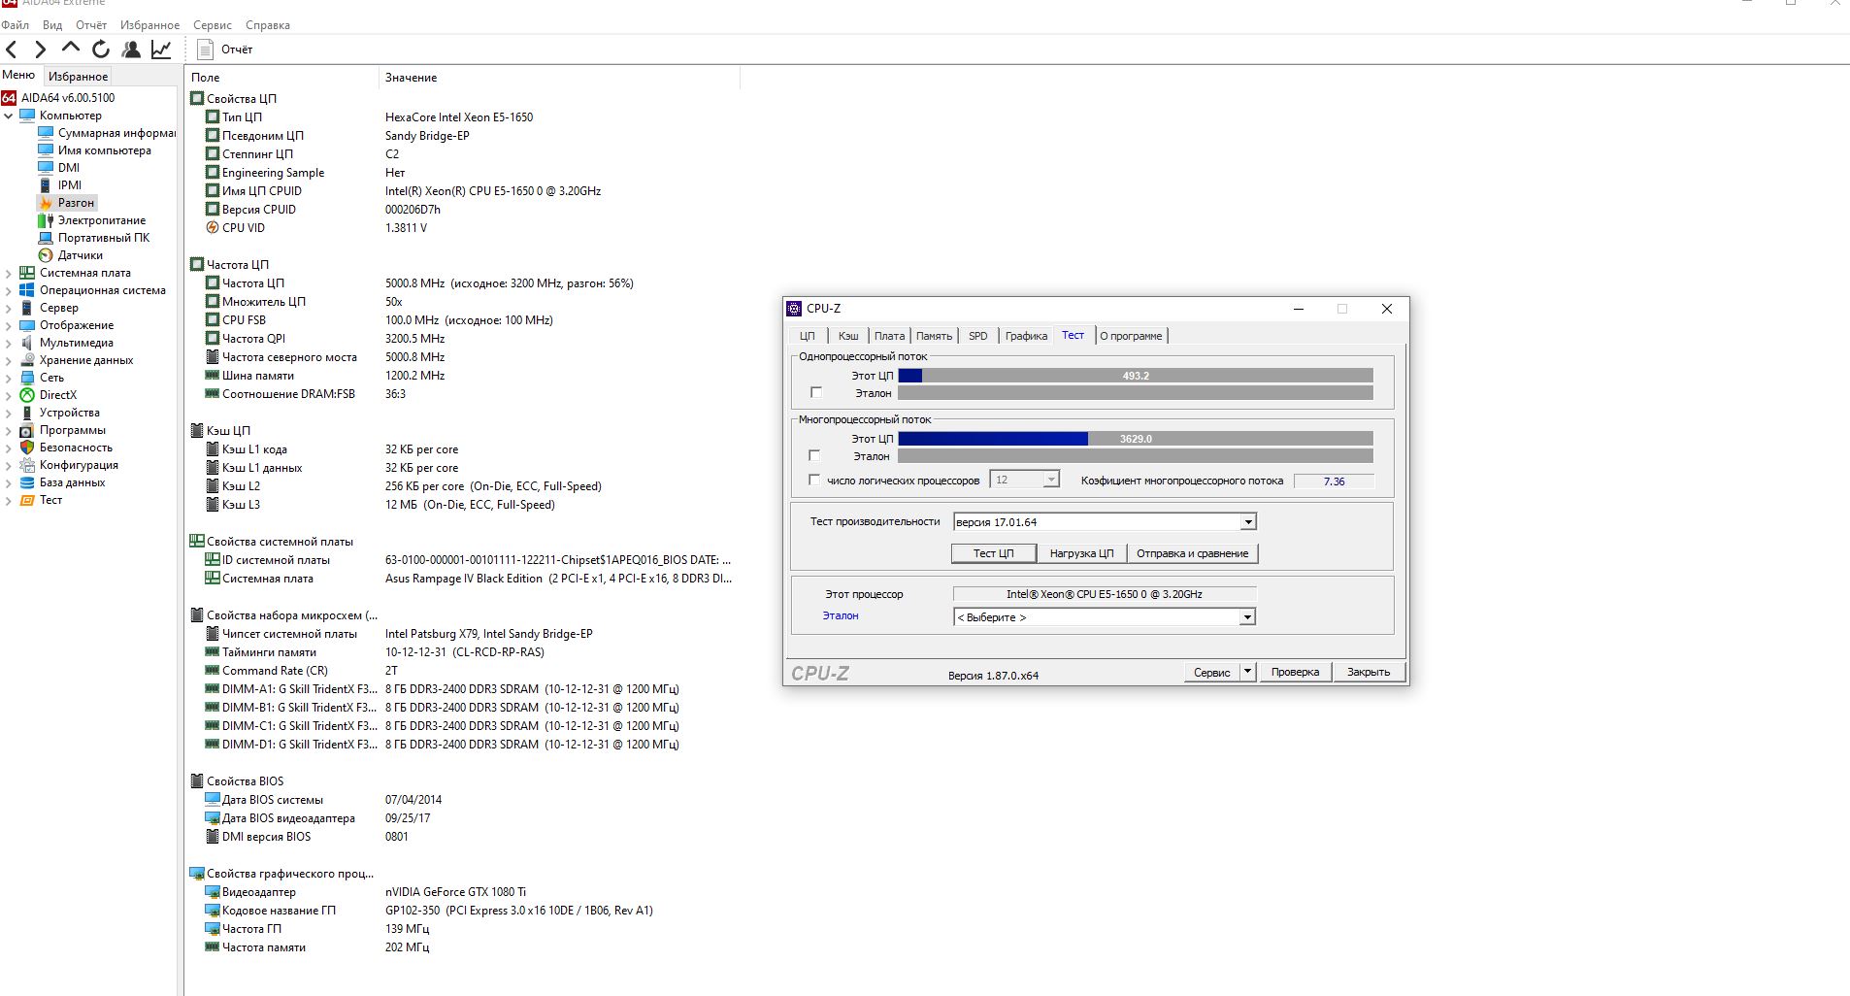Switch to Избранное sidebar tab
This screenshot has height=996, width=1850.
pyautogui.click(x=78, y=77)
